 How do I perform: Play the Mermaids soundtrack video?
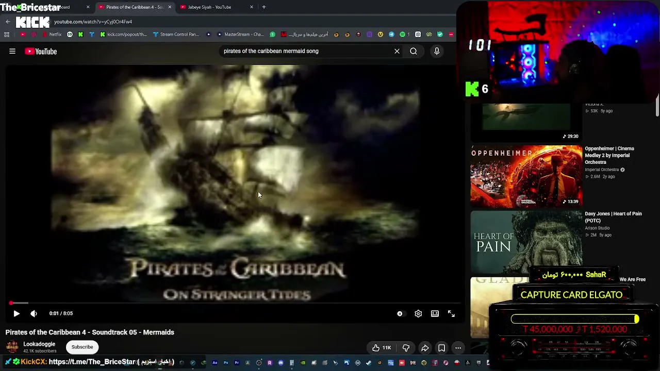point(16,313)
